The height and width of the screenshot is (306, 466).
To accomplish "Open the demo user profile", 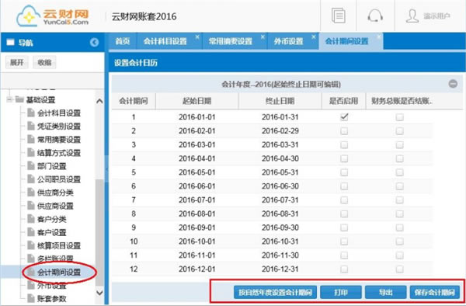I will click(x=428, y=16).
